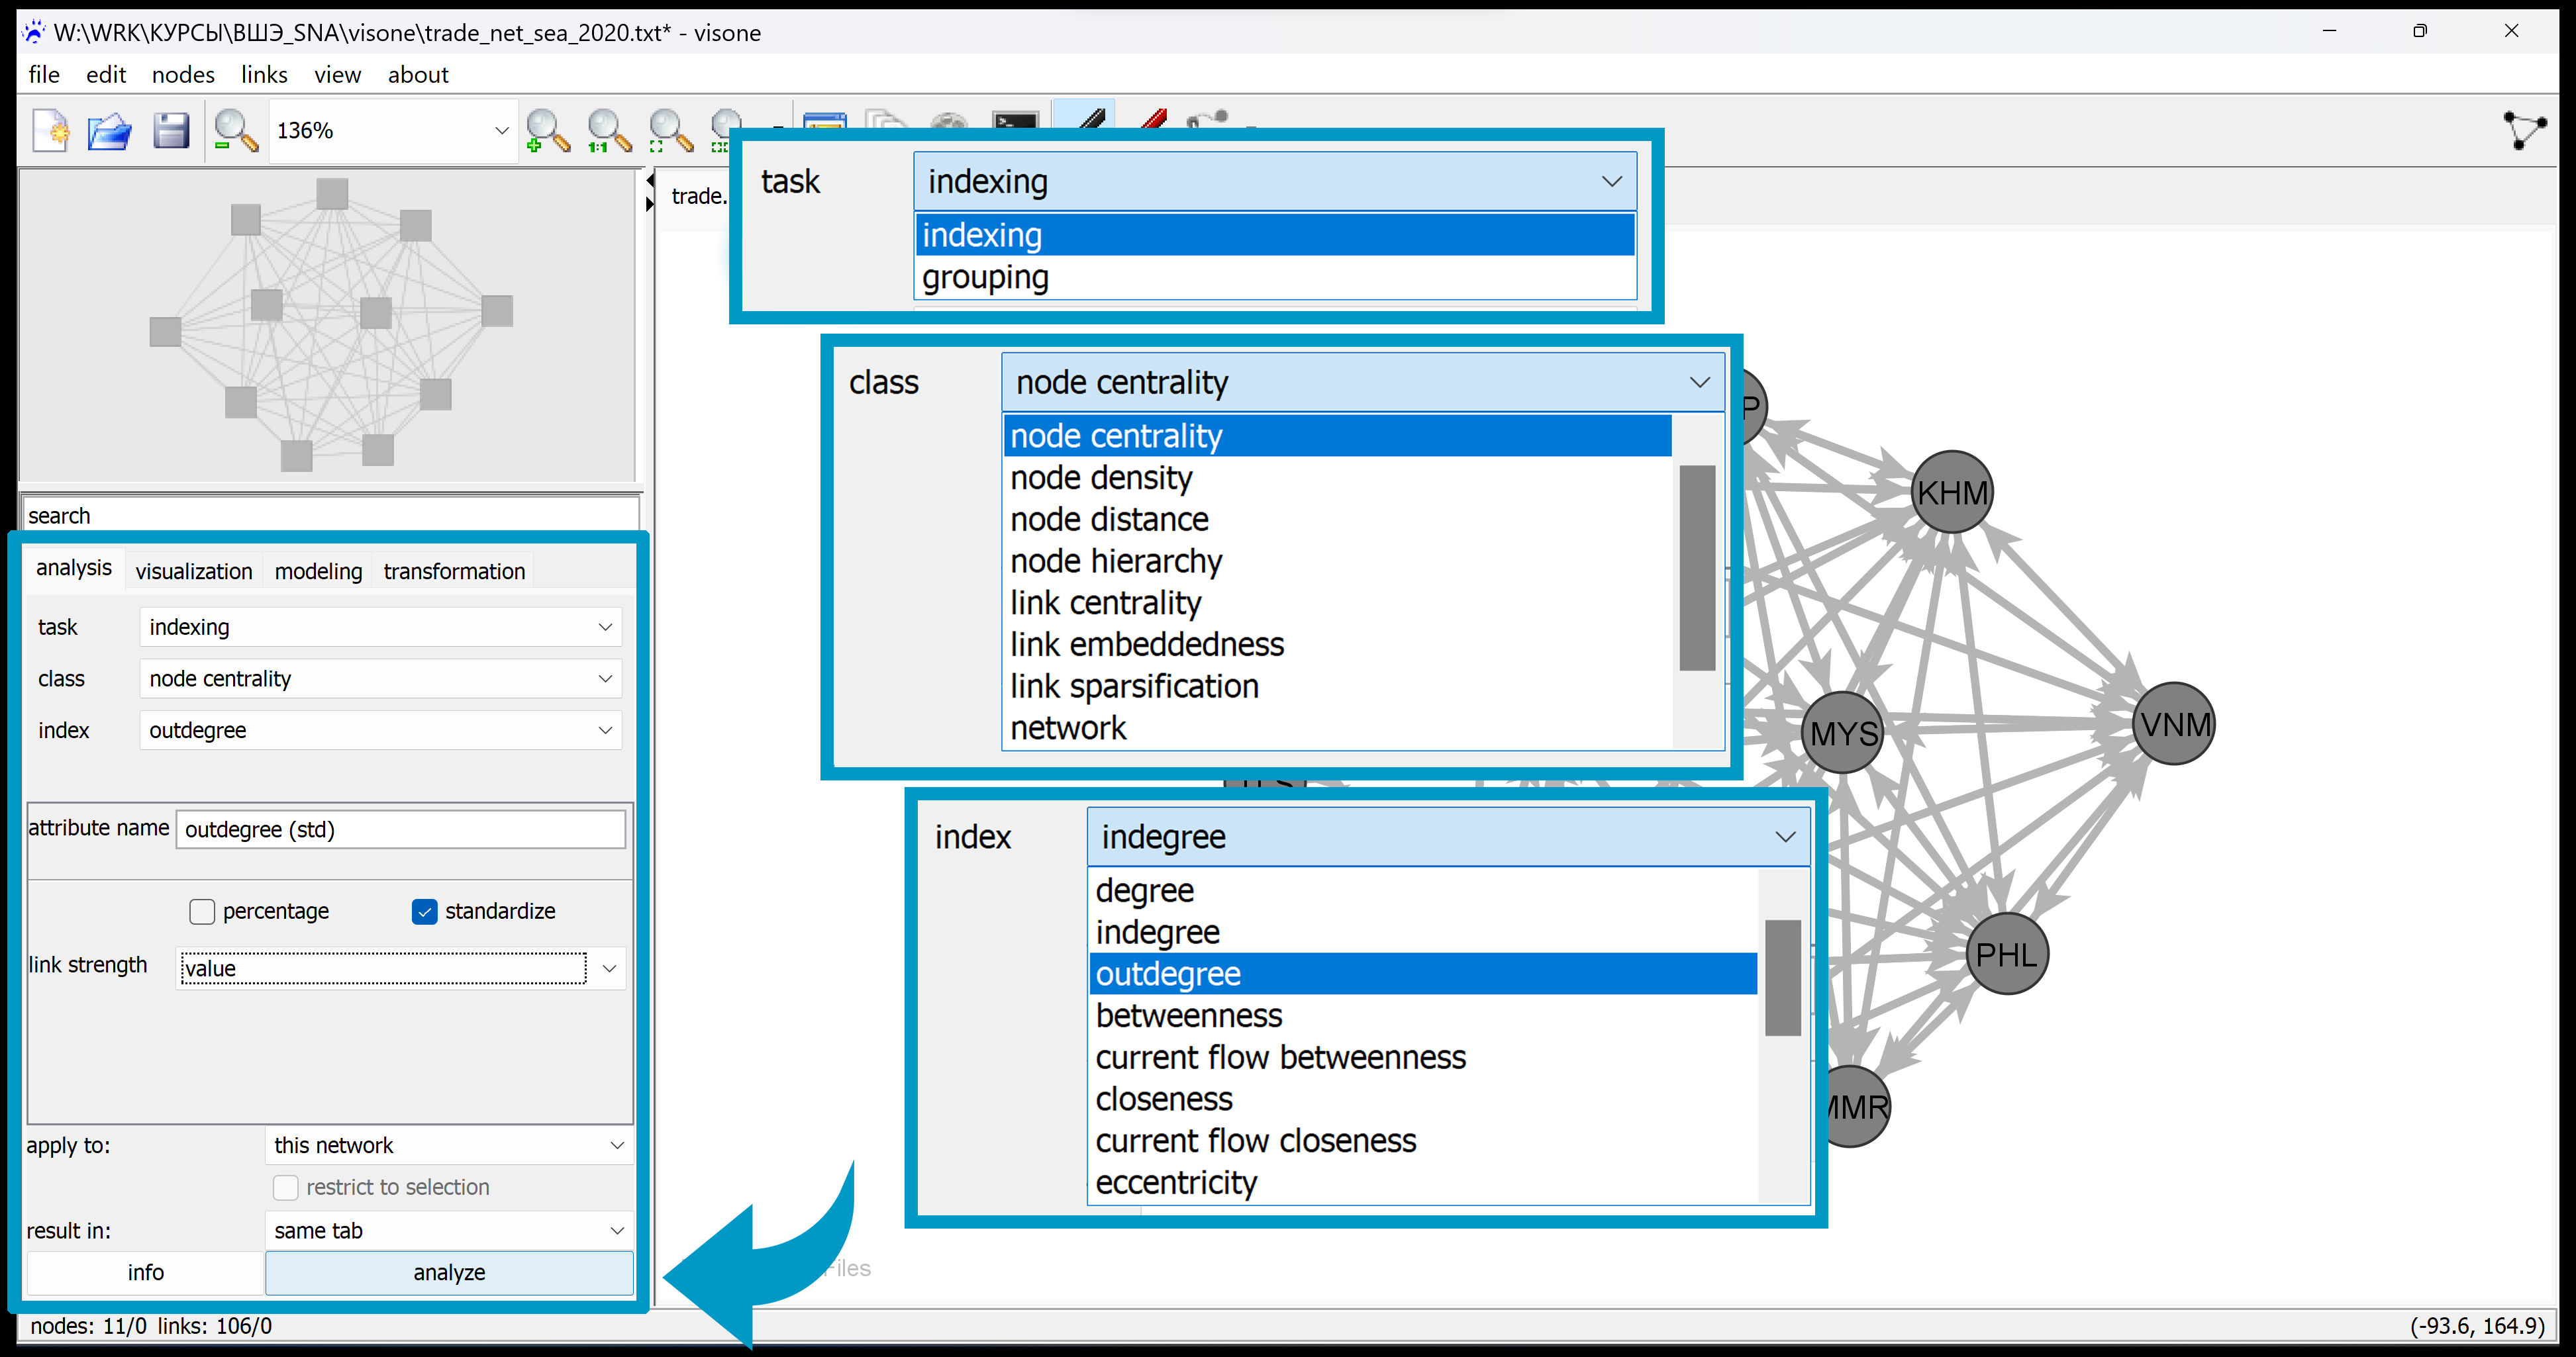Choose 'link sparsification' in the enlarged class list
The image size is (2576, 1357).
pos(1337,686)
